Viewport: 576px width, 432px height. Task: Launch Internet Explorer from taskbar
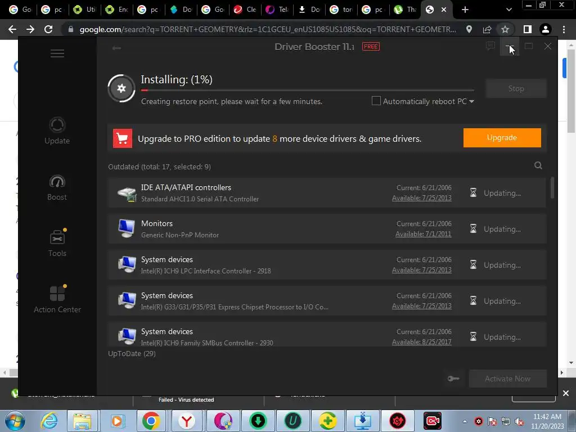[49, 421]
